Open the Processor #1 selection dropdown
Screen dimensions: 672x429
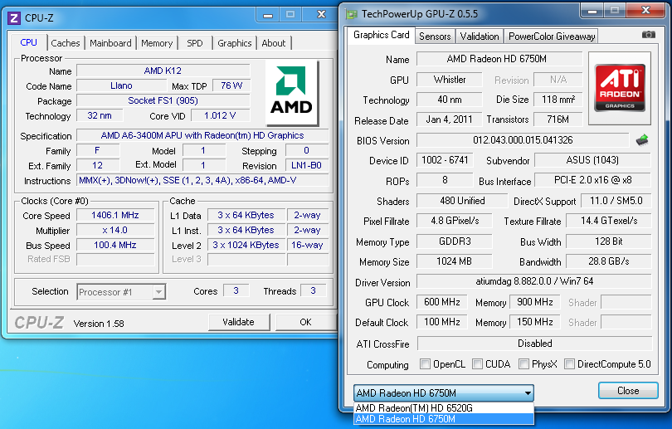121,292
